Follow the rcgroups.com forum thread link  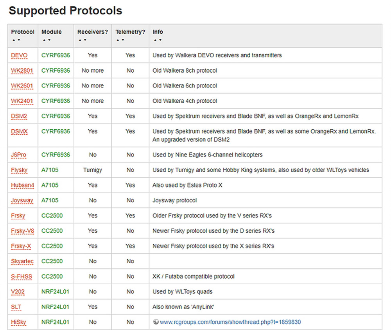coord(230,322)
